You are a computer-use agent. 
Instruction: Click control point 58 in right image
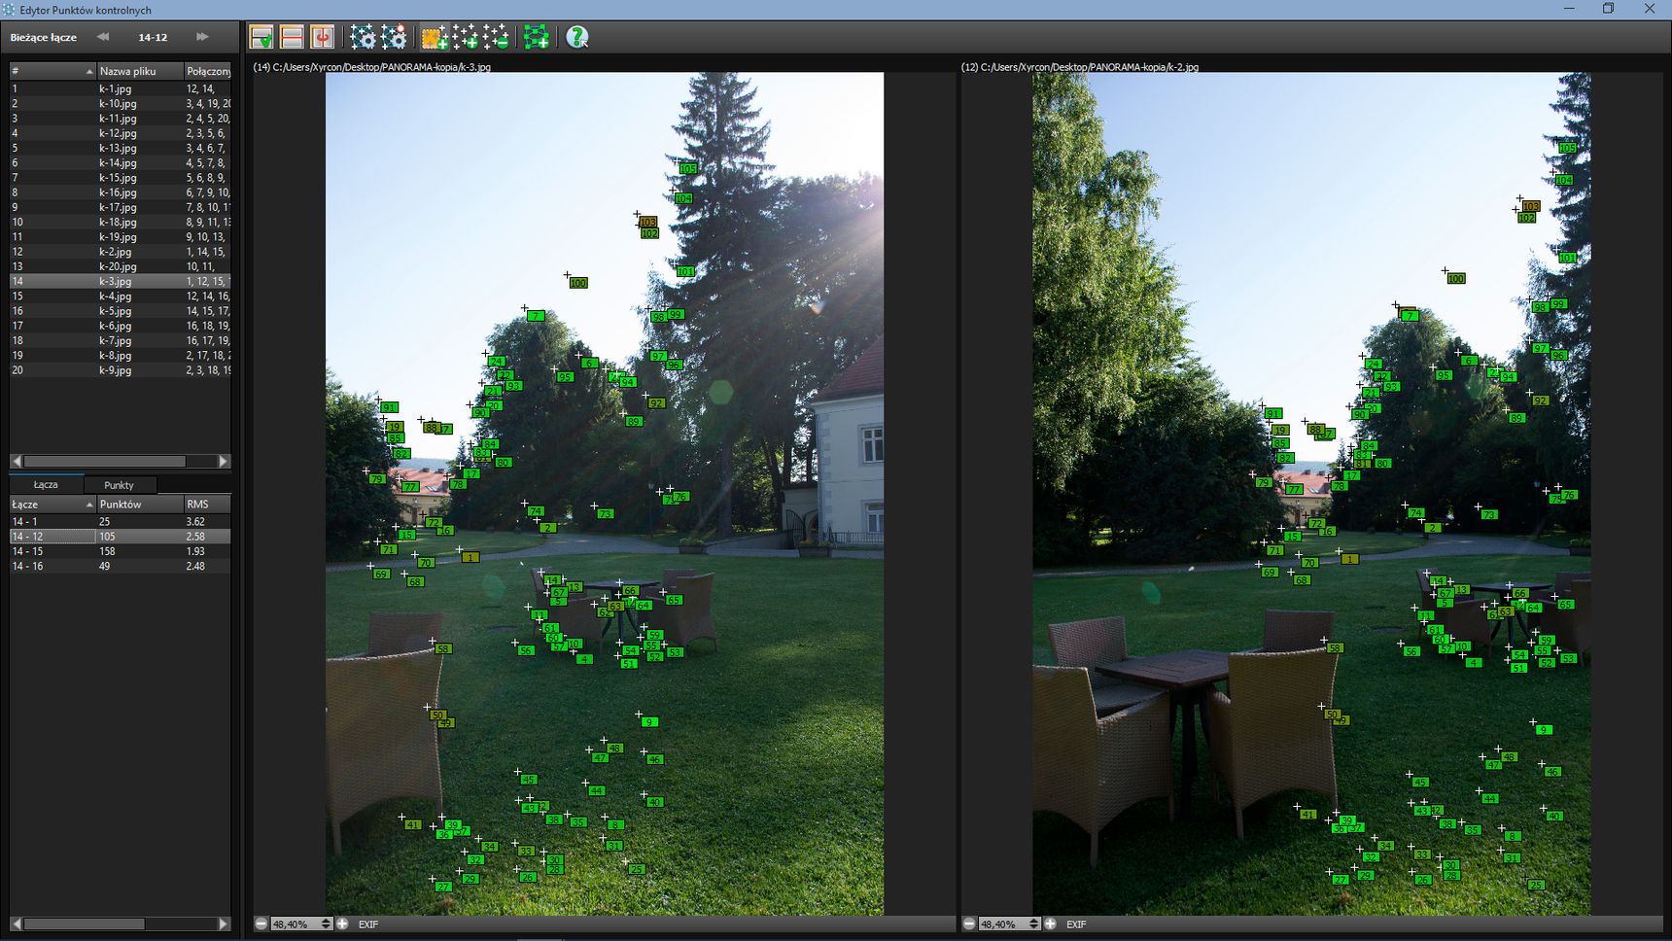[x=1334, y=647]
